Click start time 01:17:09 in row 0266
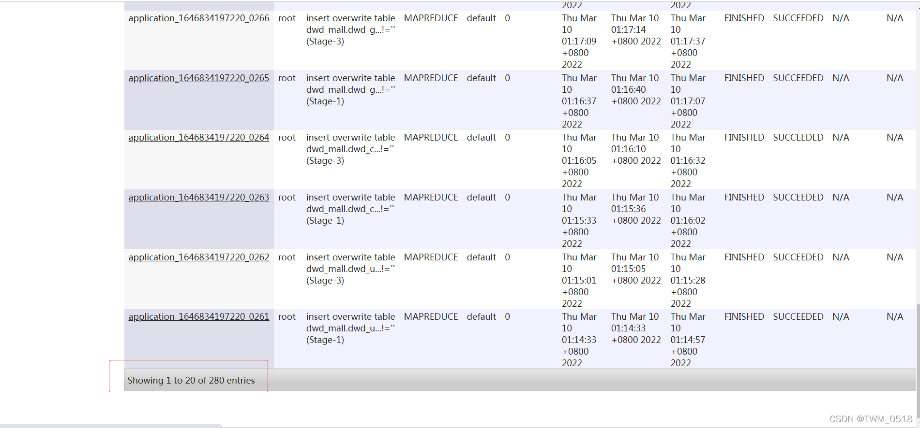This screenshot has height=428, width=920. click(x=579, y=42)
